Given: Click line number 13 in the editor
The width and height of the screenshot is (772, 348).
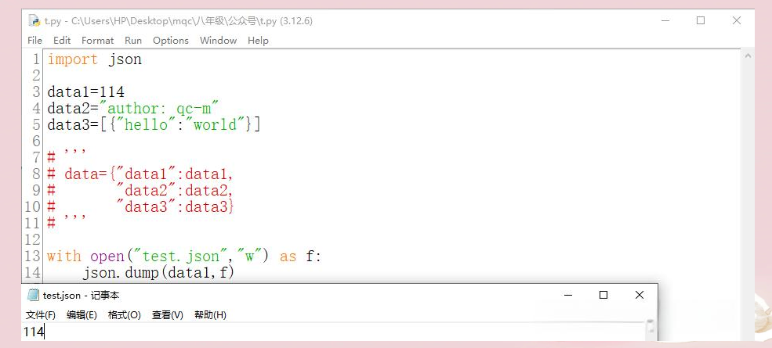Looking at the screenshot, I should (32, 256).
